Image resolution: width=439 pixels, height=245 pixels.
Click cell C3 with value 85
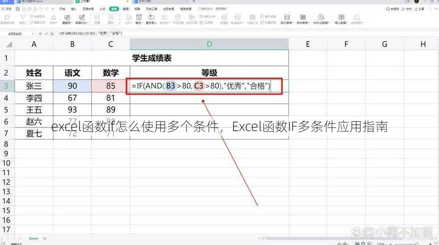point(110,85)
